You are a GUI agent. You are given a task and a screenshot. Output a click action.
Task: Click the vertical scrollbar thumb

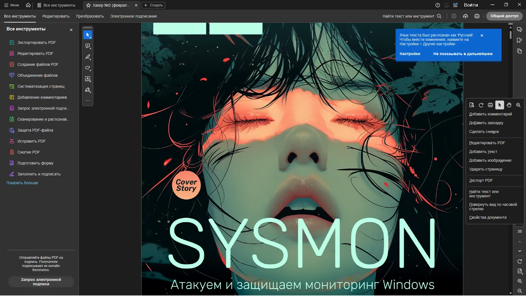point(510,35)
